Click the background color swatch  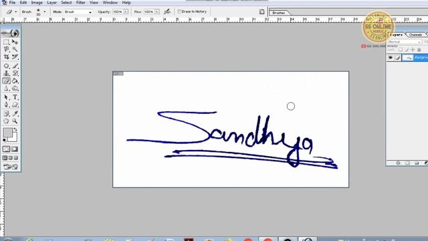(x=14, y=139)
